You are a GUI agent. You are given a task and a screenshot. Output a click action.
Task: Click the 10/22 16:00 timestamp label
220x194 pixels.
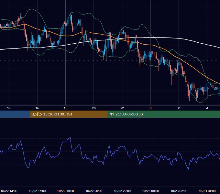(x=37, y=191)
